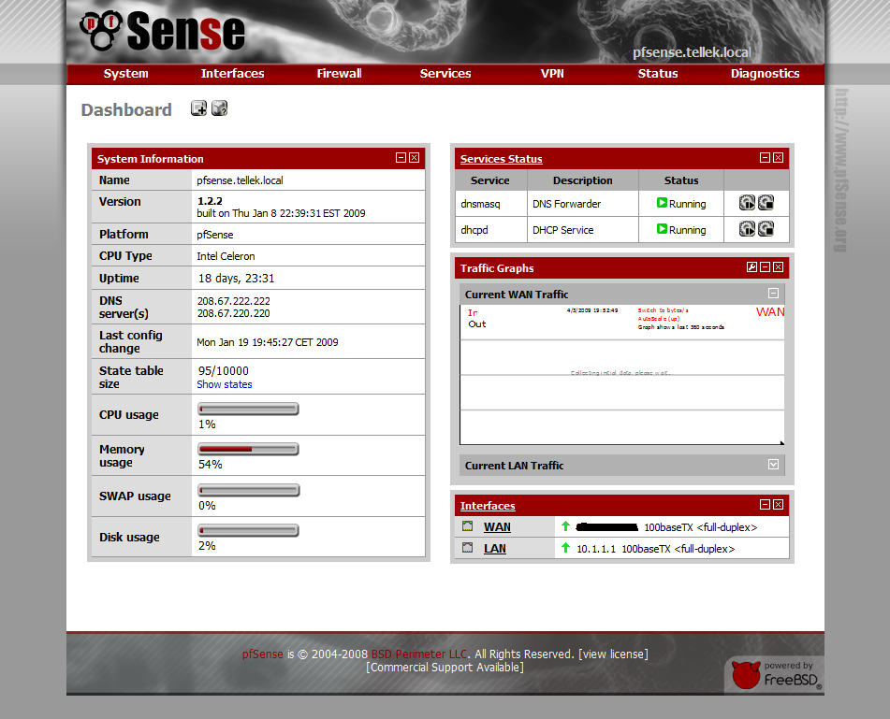The image size is (890, 719).
Task: Click the pfSense footer link
Action: pos(263,654)
